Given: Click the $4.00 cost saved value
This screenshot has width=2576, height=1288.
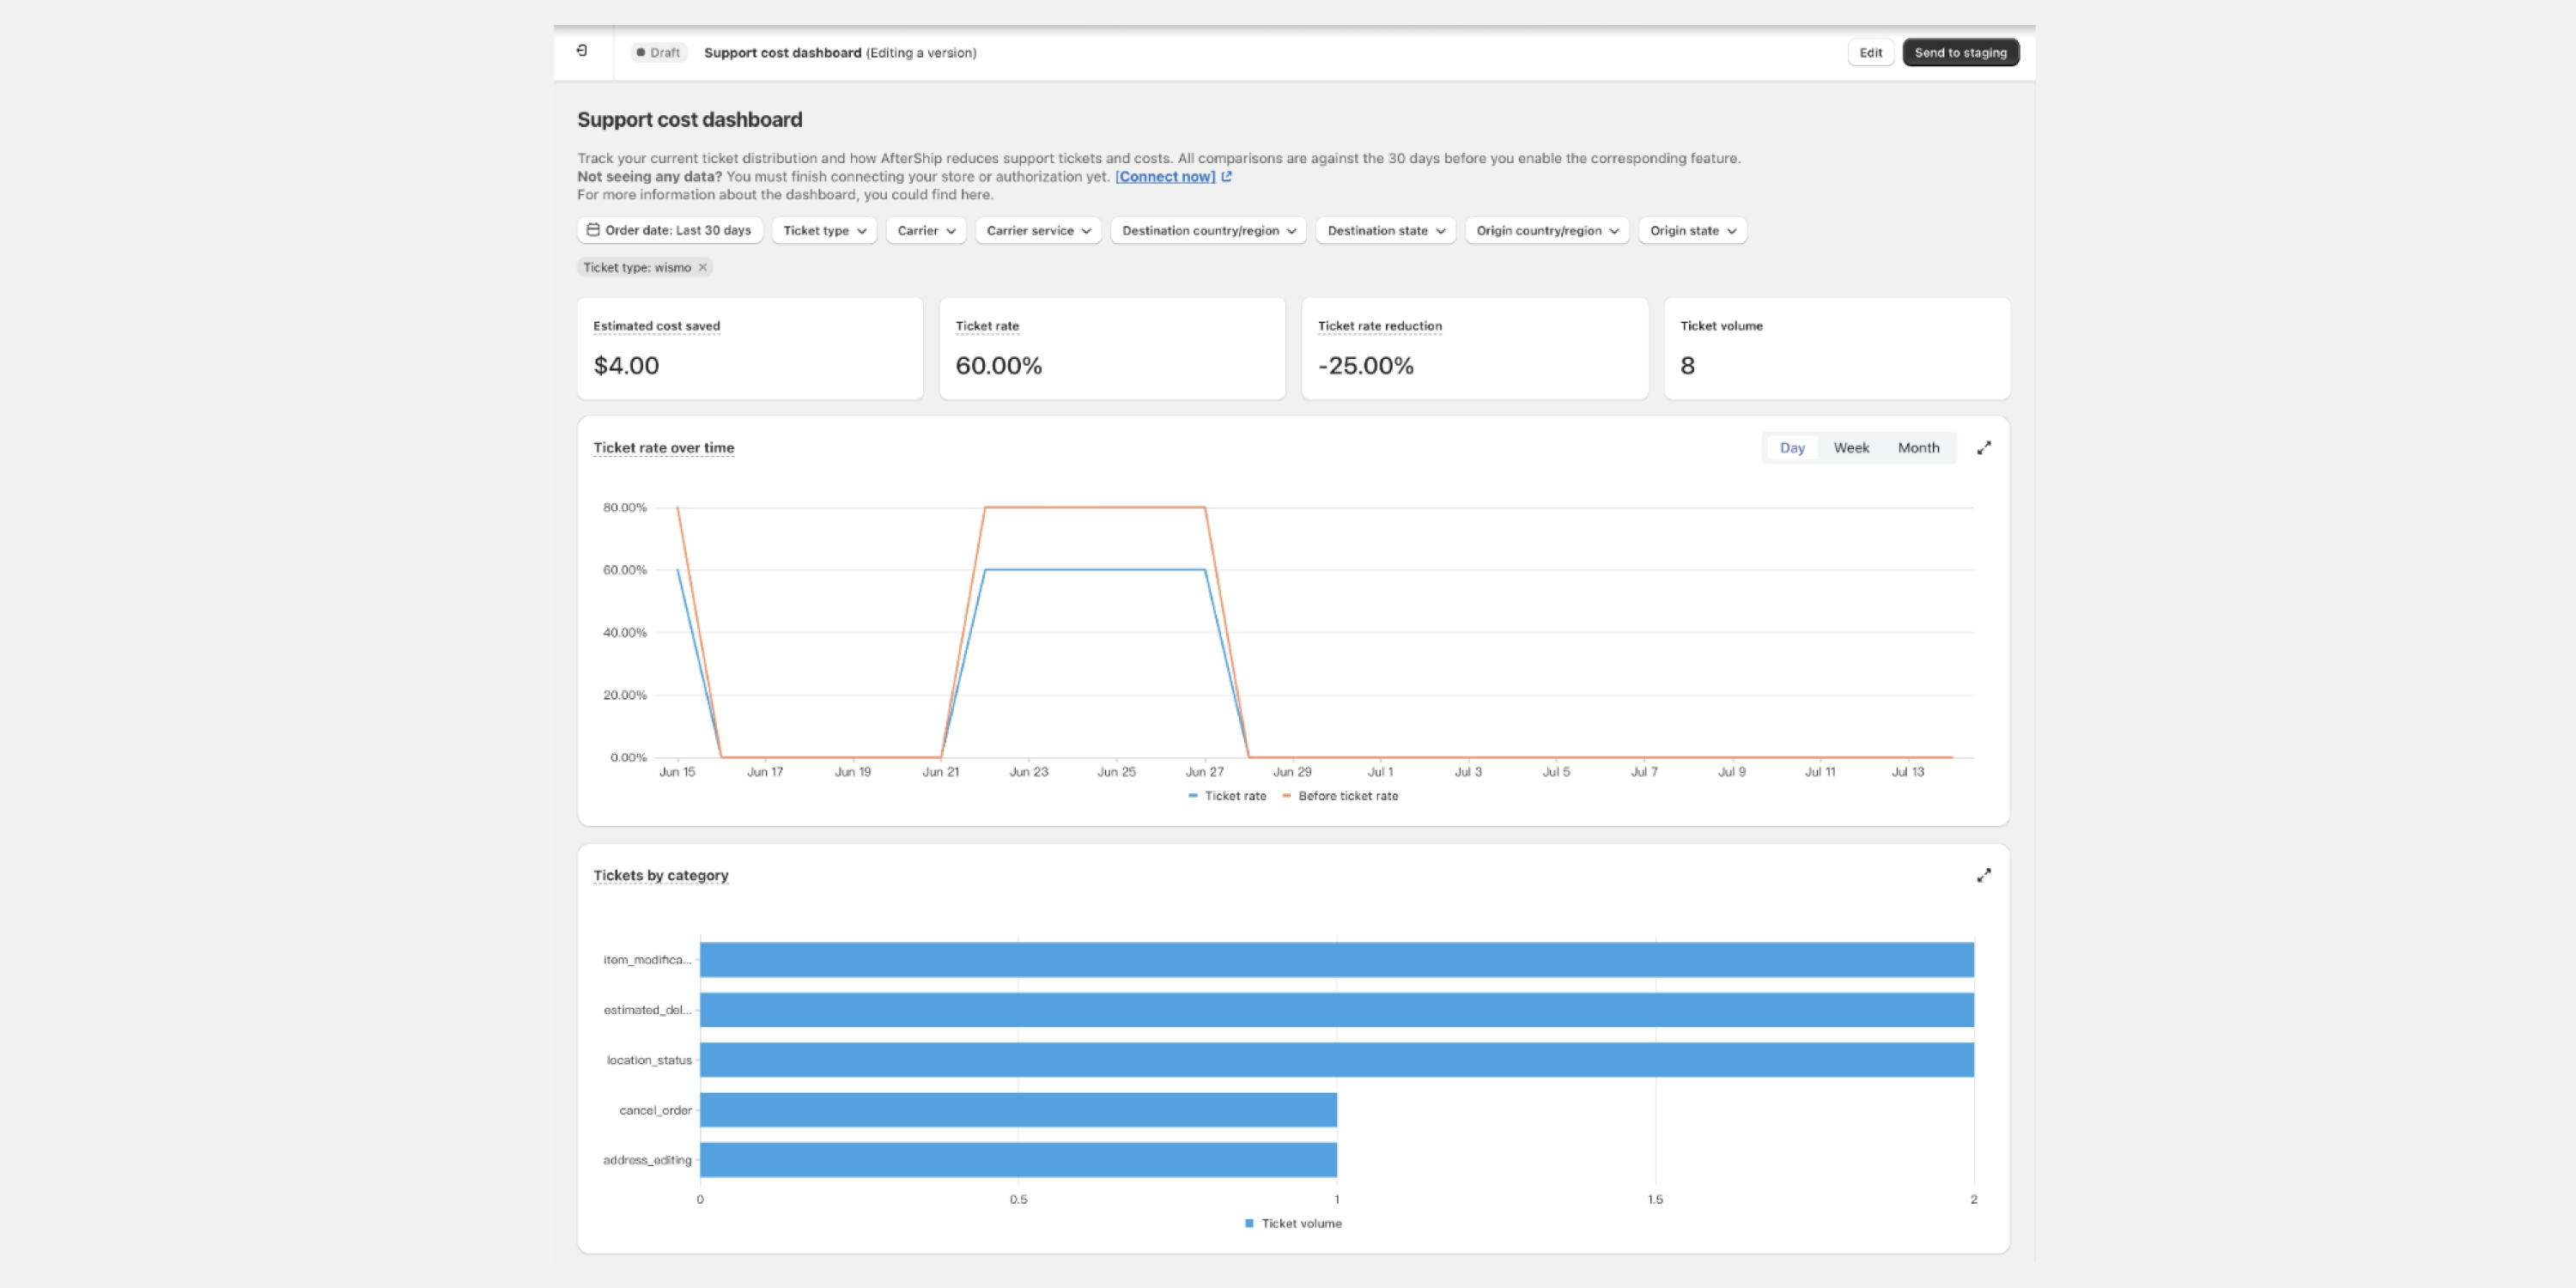Looking at the screenshot, I should [626, 366].
